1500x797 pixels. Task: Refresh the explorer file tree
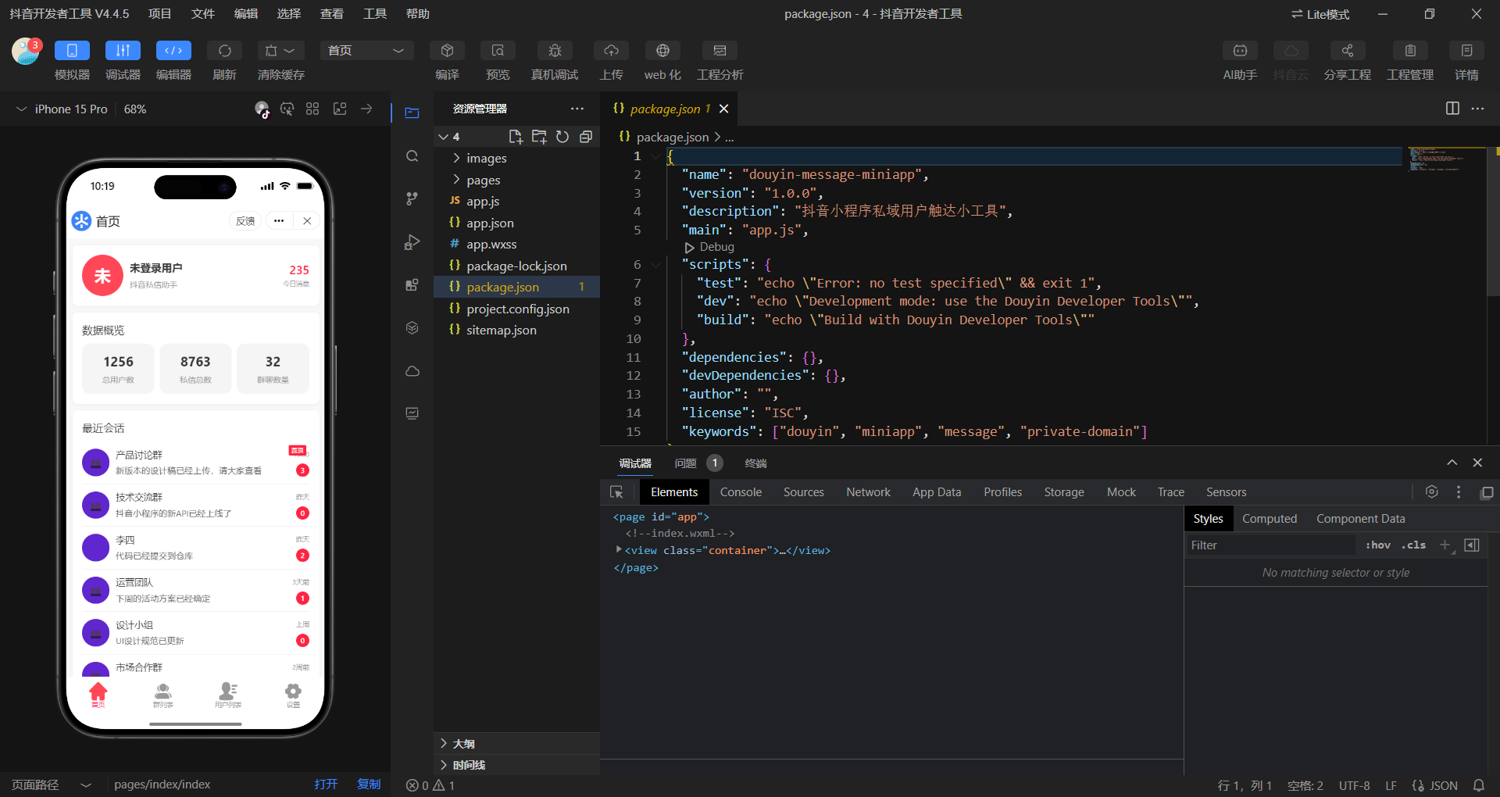(x=562, y=137)
